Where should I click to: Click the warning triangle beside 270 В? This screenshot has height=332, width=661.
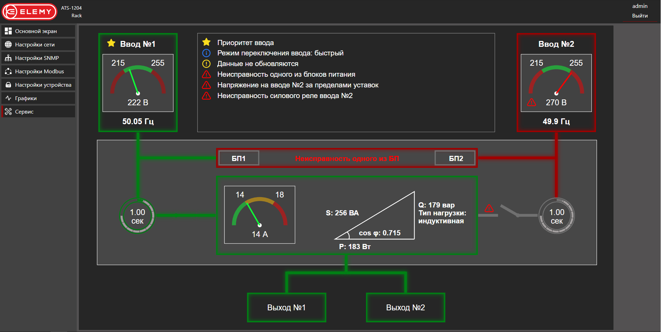tap(532, 102)
